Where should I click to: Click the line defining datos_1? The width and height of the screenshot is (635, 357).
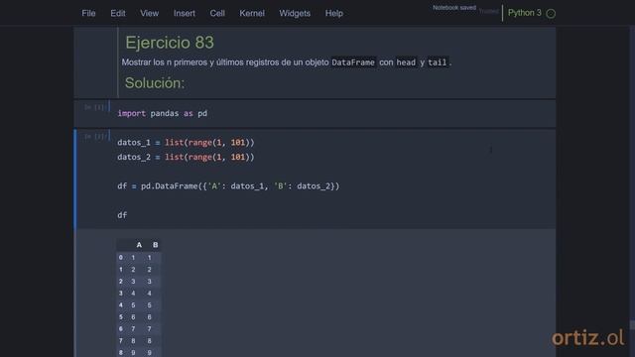(186, 143)
